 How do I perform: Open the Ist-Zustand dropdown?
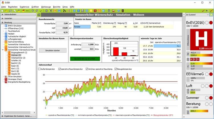197,14
